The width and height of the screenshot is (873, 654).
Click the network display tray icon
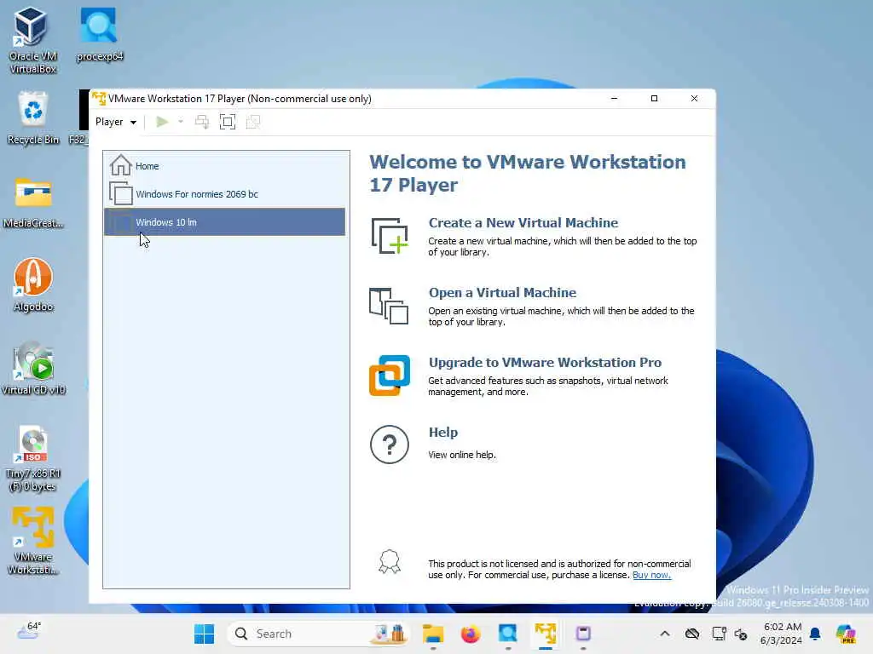coord(719,634)
